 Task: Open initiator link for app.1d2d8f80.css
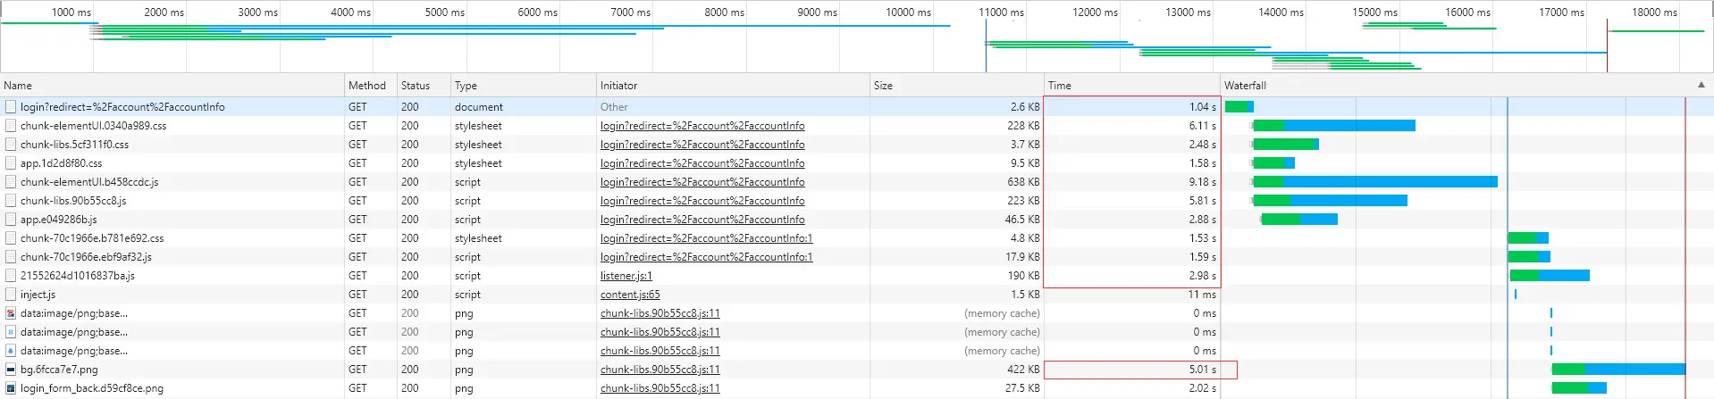point(702,163)
